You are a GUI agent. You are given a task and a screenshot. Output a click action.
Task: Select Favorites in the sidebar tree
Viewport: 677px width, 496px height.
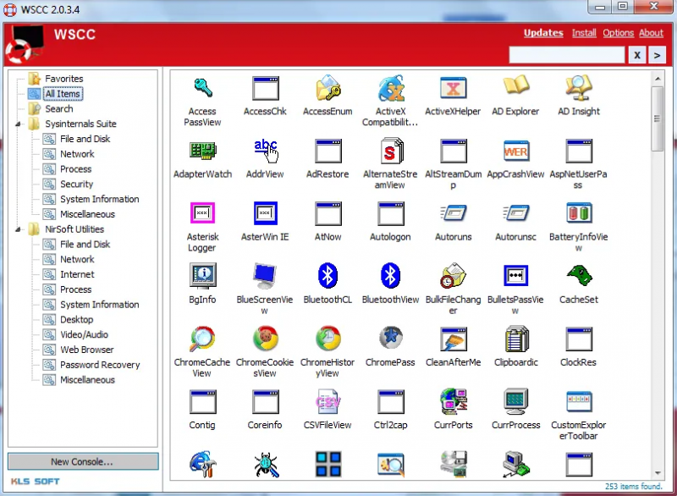coord(63,79)
